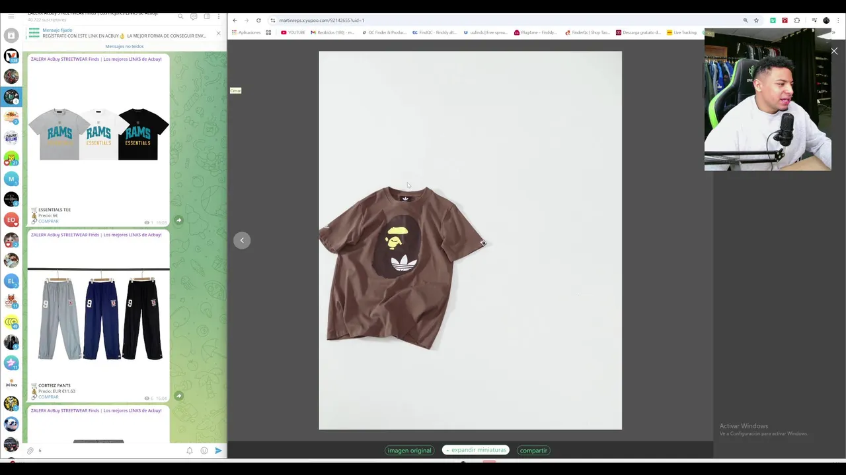Screen dimensions: 846x475
Task: Open the Descarga gratuita bookmark
Action: tap(638, 32)
